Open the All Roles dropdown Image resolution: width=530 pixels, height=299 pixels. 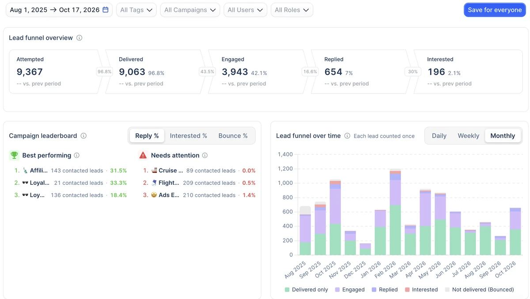click(x=292, y=10)
